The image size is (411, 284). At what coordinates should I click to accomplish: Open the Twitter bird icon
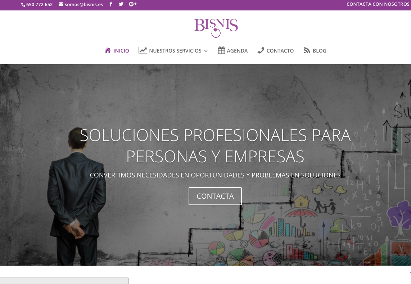pyautogui.click(x=121, y=4)
